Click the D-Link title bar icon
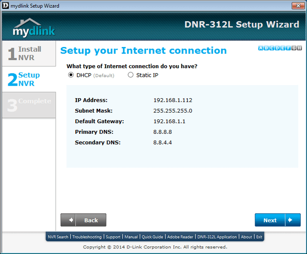The width and height of the screenshot is (307, 254). click(x=5, y=5)
